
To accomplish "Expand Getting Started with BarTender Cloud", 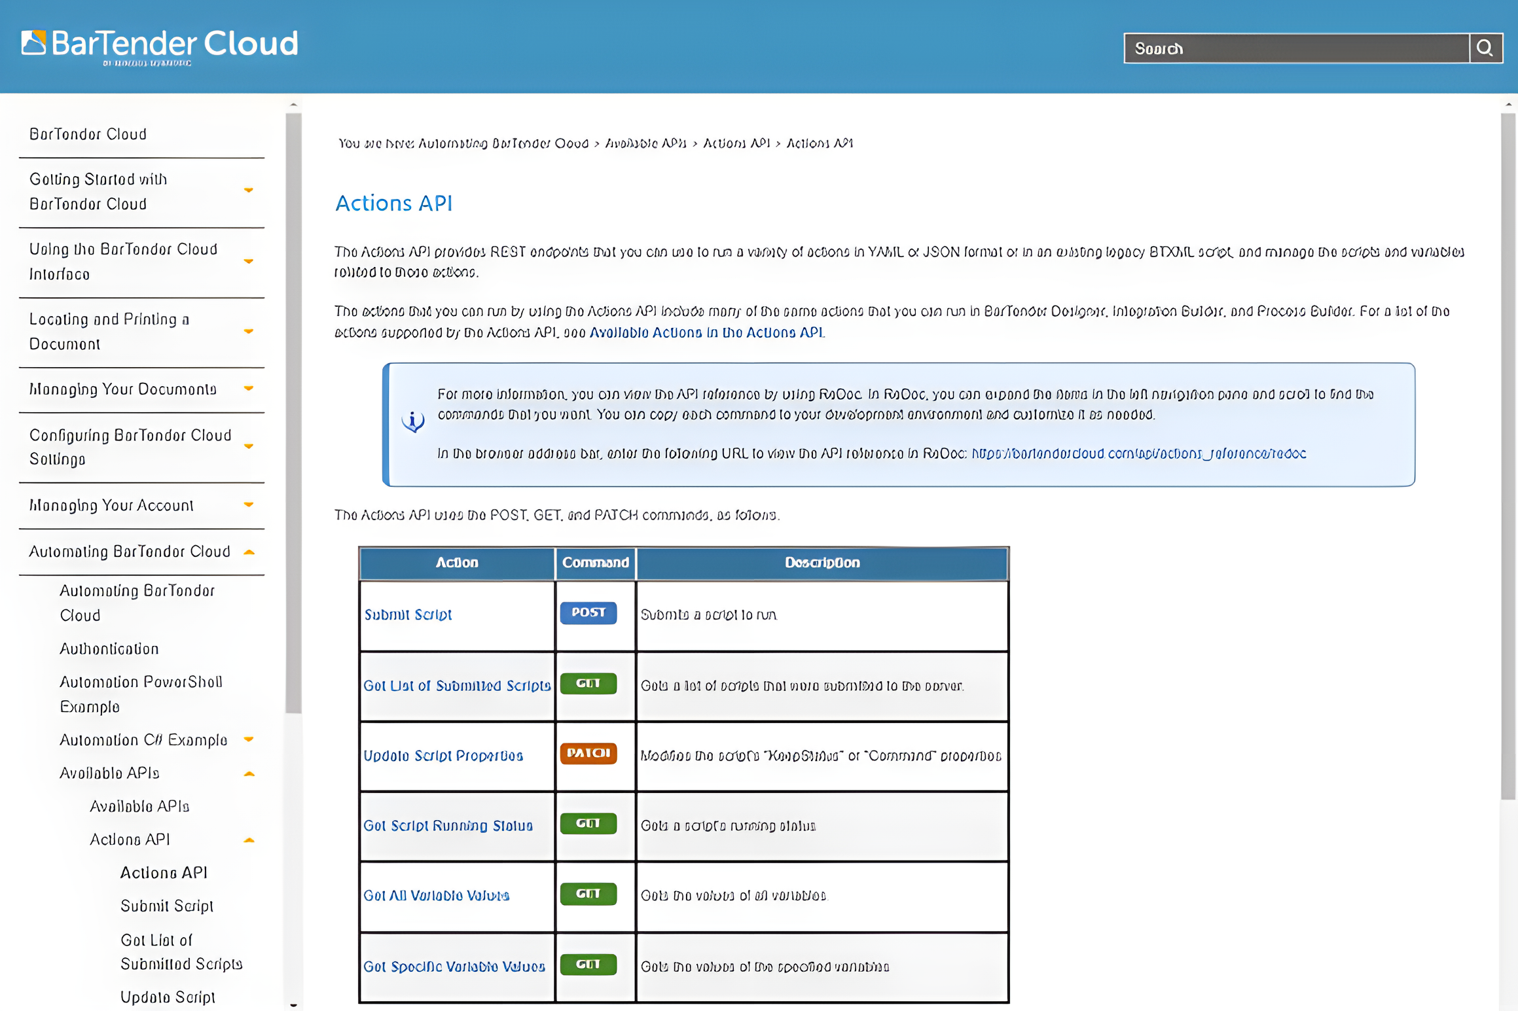I will tap(249, 190).
